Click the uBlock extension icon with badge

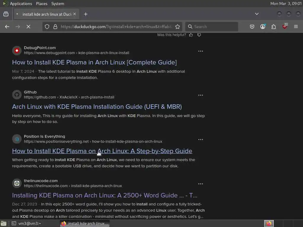coord(285,26)
